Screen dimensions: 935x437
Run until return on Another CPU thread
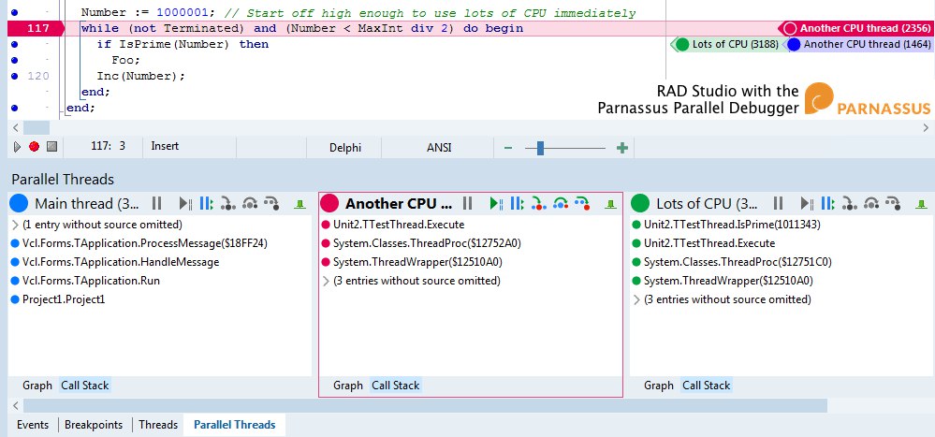pos(582,204)
